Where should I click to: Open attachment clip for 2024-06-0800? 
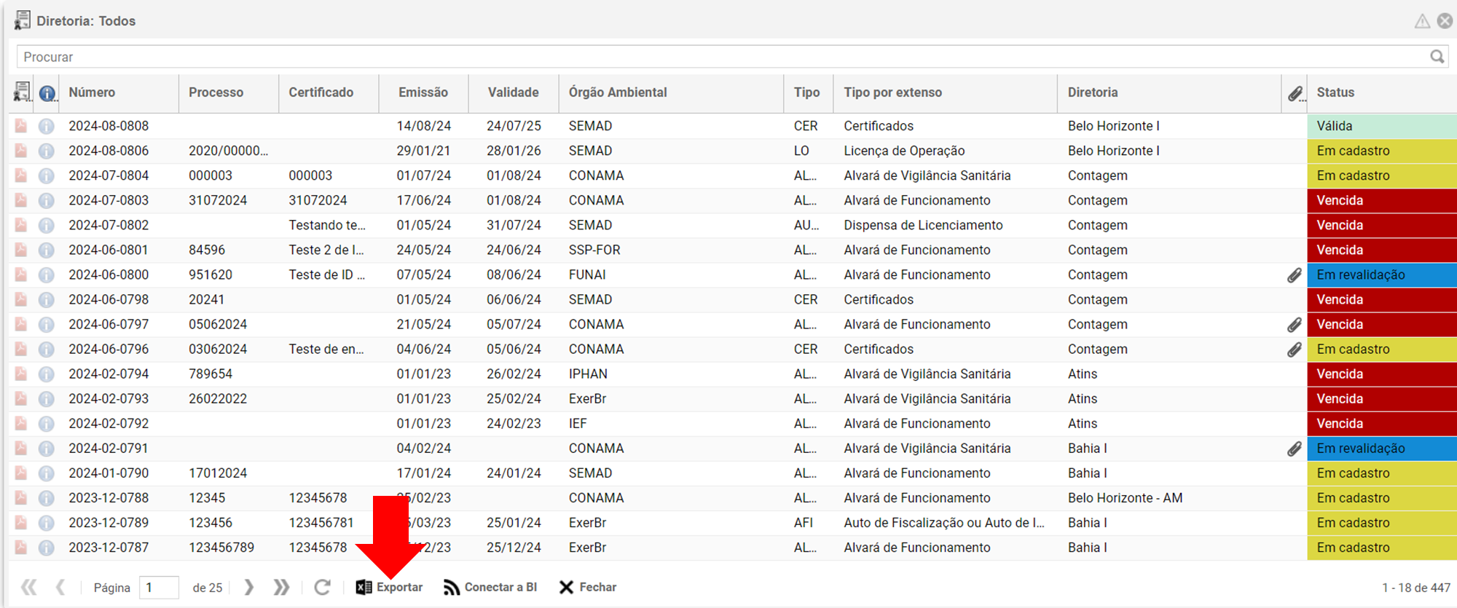point(1294,275)
